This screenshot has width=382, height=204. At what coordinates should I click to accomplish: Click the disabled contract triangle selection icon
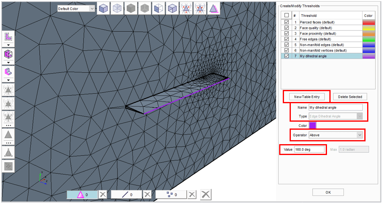point(8,104)
